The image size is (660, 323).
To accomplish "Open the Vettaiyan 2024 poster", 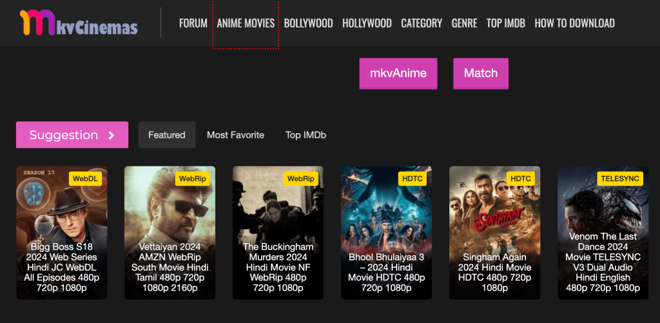I will coord(170,233).
